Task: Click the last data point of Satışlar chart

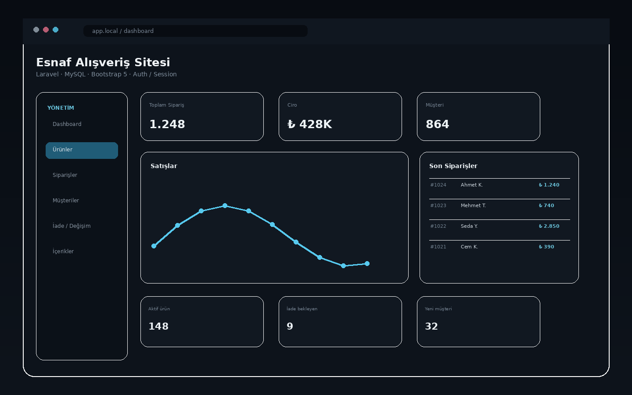Action: (367, 264)
